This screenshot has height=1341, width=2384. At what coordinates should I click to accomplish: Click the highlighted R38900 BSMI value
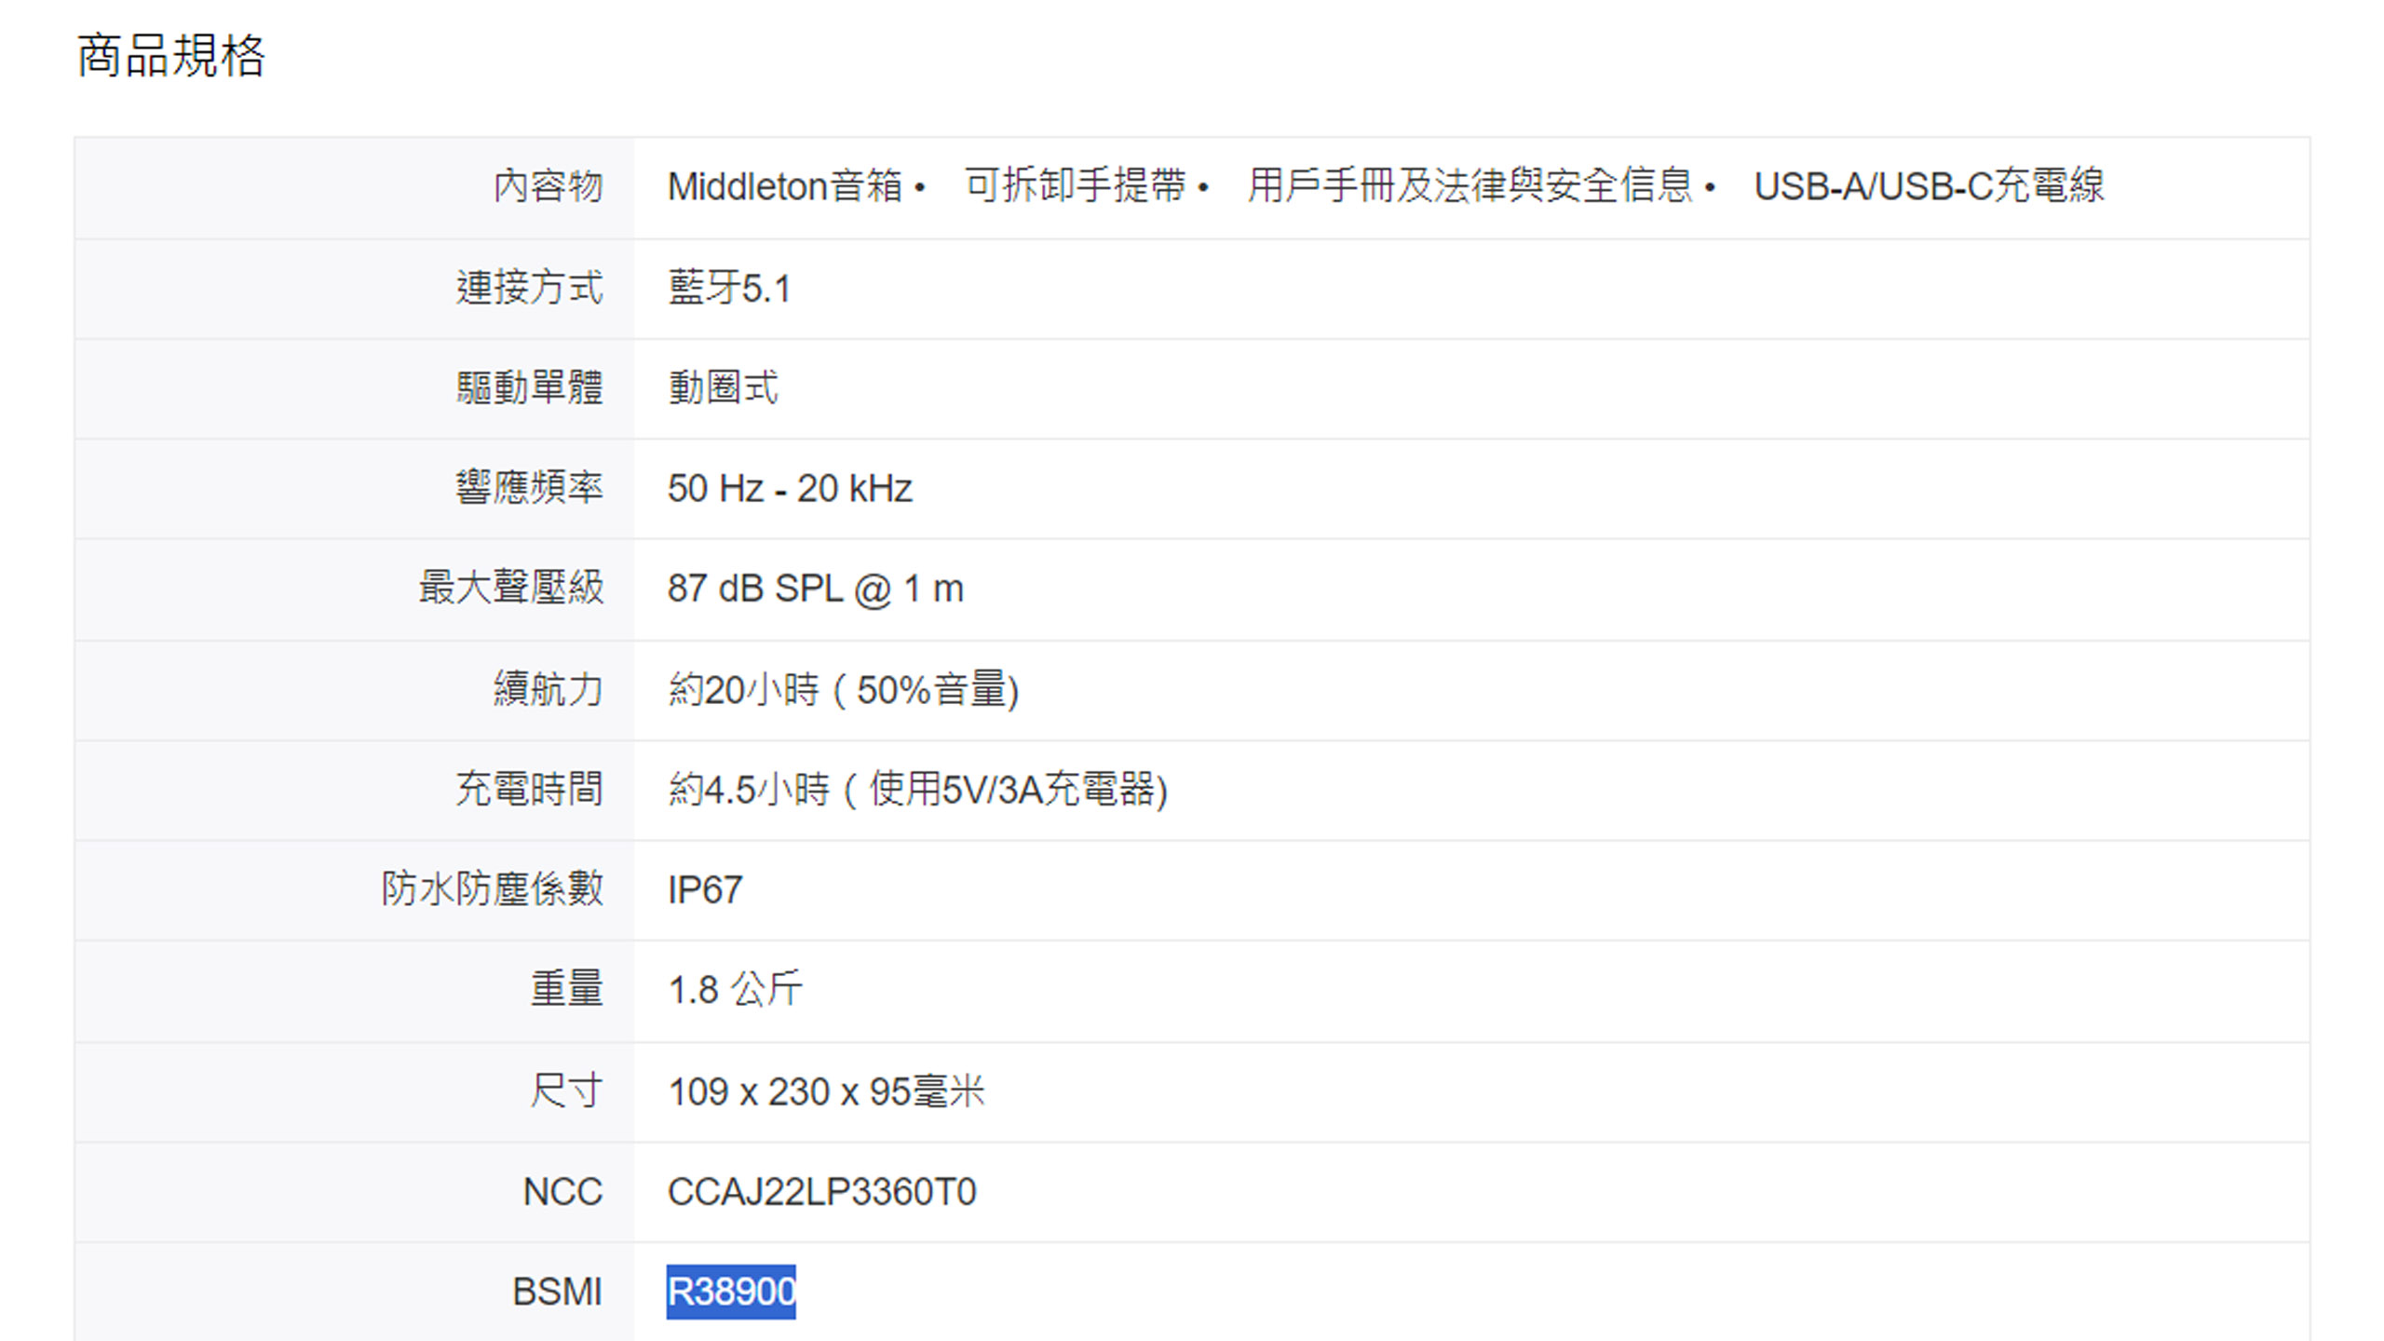731,1292
